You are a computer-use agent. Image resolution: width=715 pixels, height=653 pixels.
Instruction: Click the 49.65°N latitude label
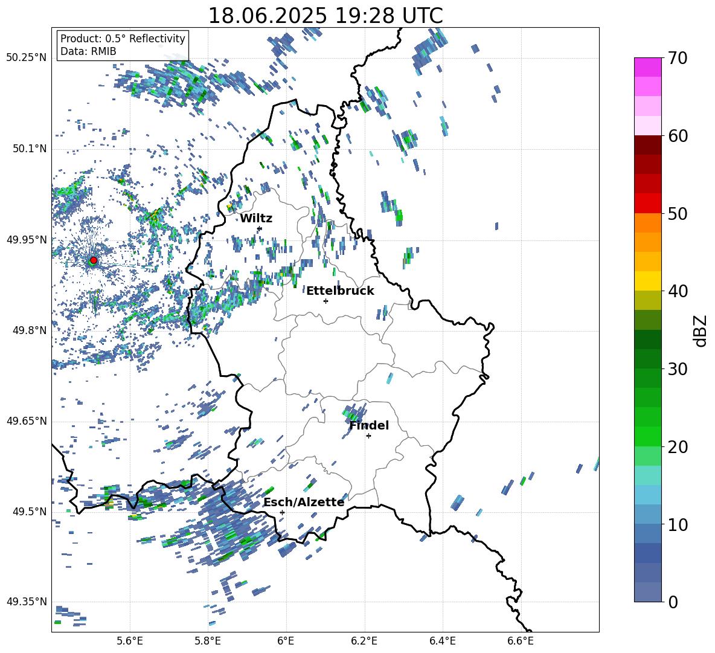tap(27, 421)
